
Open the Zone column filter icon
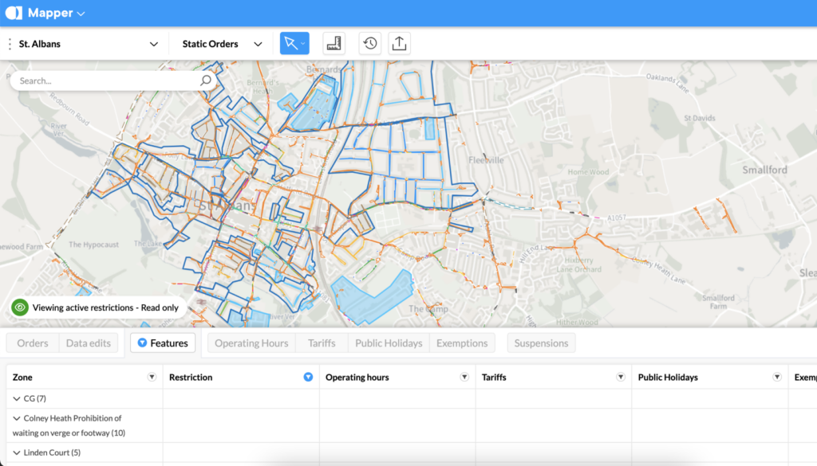152,377
